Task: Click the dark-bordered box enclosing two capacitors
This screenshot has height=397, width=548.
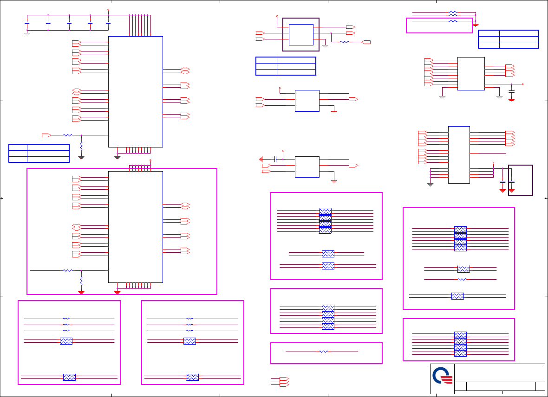Action: coord(521,180)
